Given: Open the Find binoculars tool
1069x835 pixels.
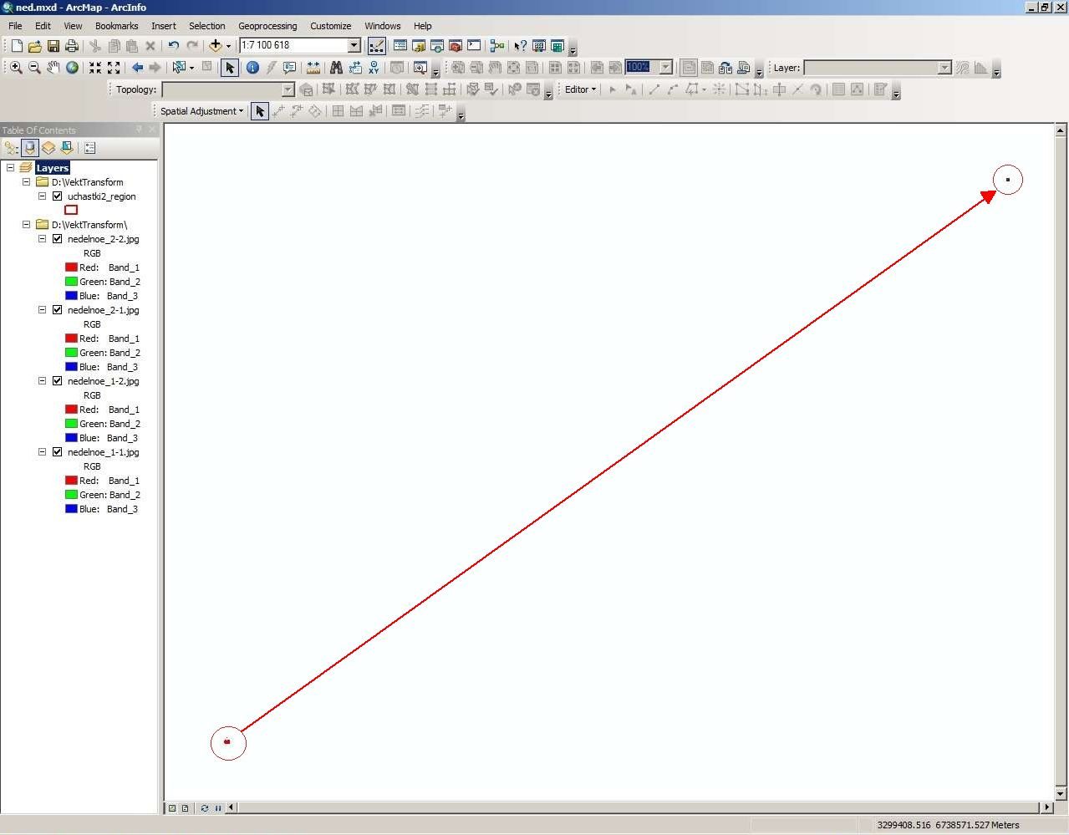Looking at the screenshot, I should coord(336,68).
